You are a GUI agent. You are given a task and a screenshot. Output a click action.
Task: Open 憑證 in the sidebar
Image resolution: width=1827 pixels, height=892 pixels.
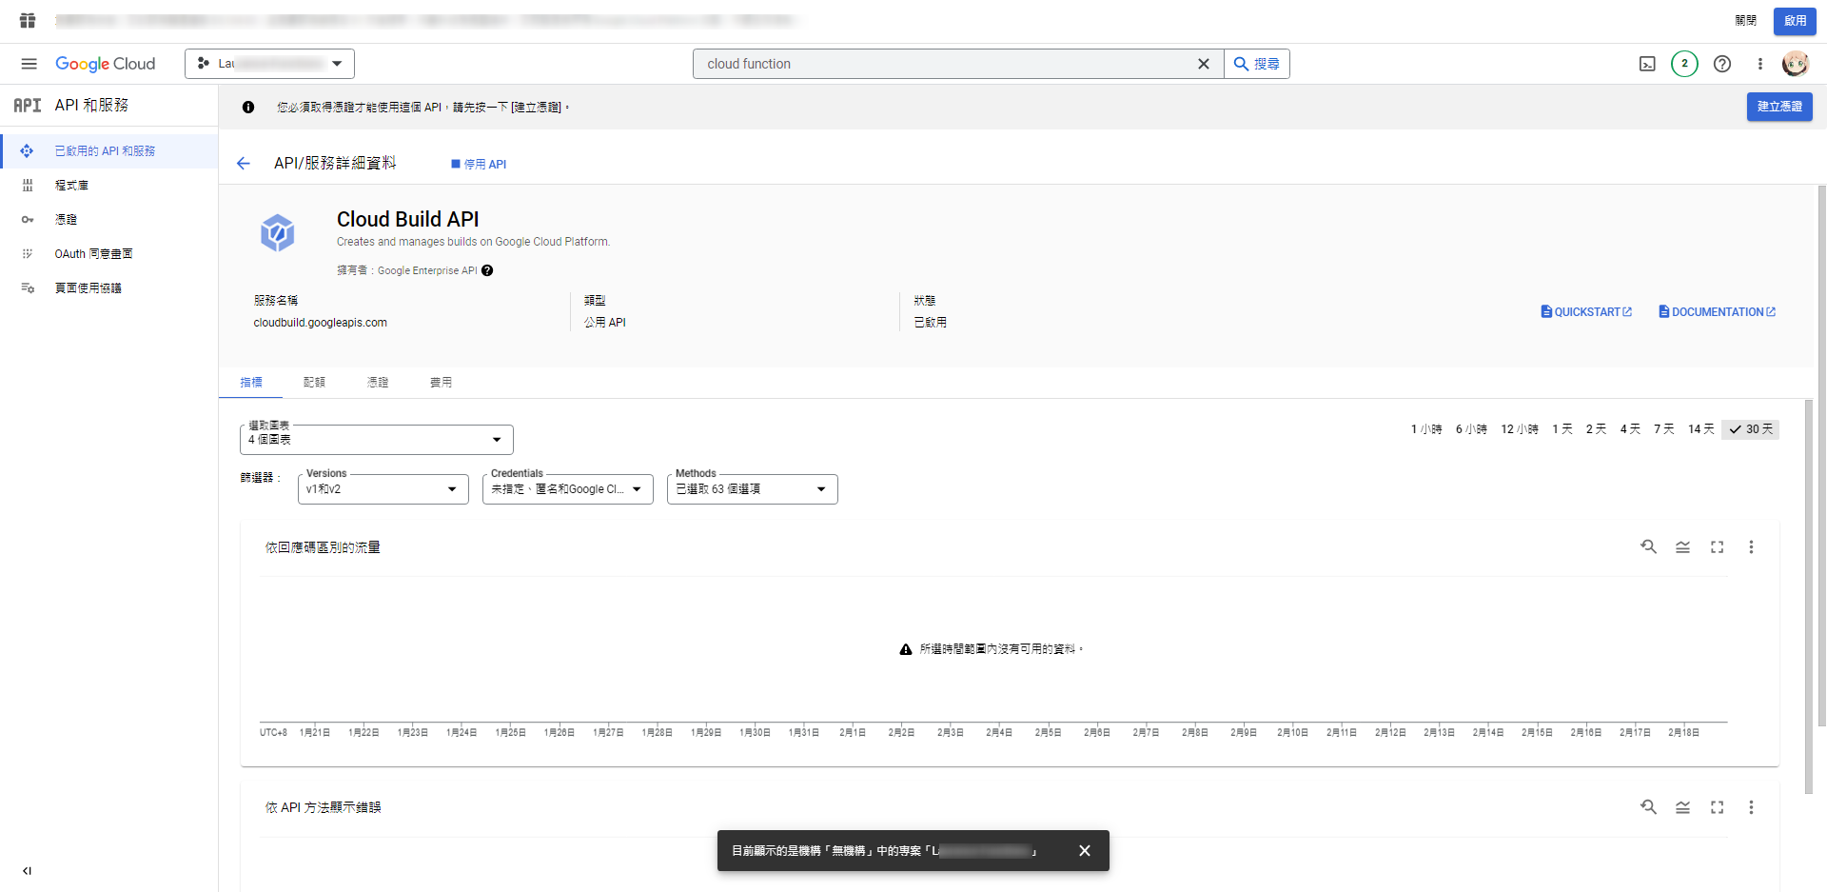(x=109, y=220)
